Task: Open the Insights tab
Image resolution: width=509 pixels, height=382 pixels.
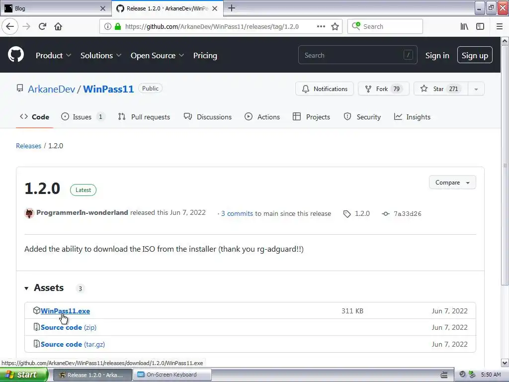Action: pyautogui.click(x=412, y=117)
